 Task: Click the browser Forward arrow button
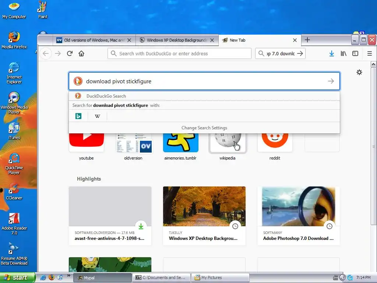(x=58, y=53)
